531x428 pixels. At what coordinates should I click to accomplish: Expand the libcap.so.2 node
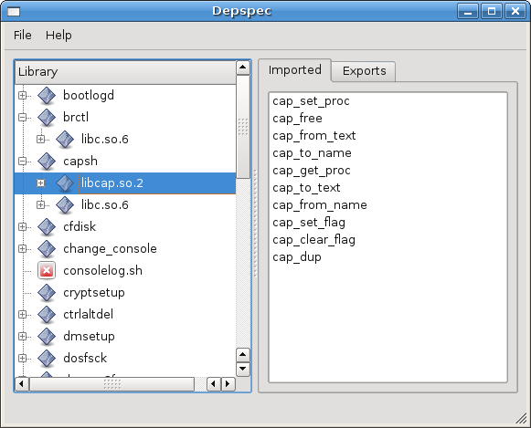(40, 183)
